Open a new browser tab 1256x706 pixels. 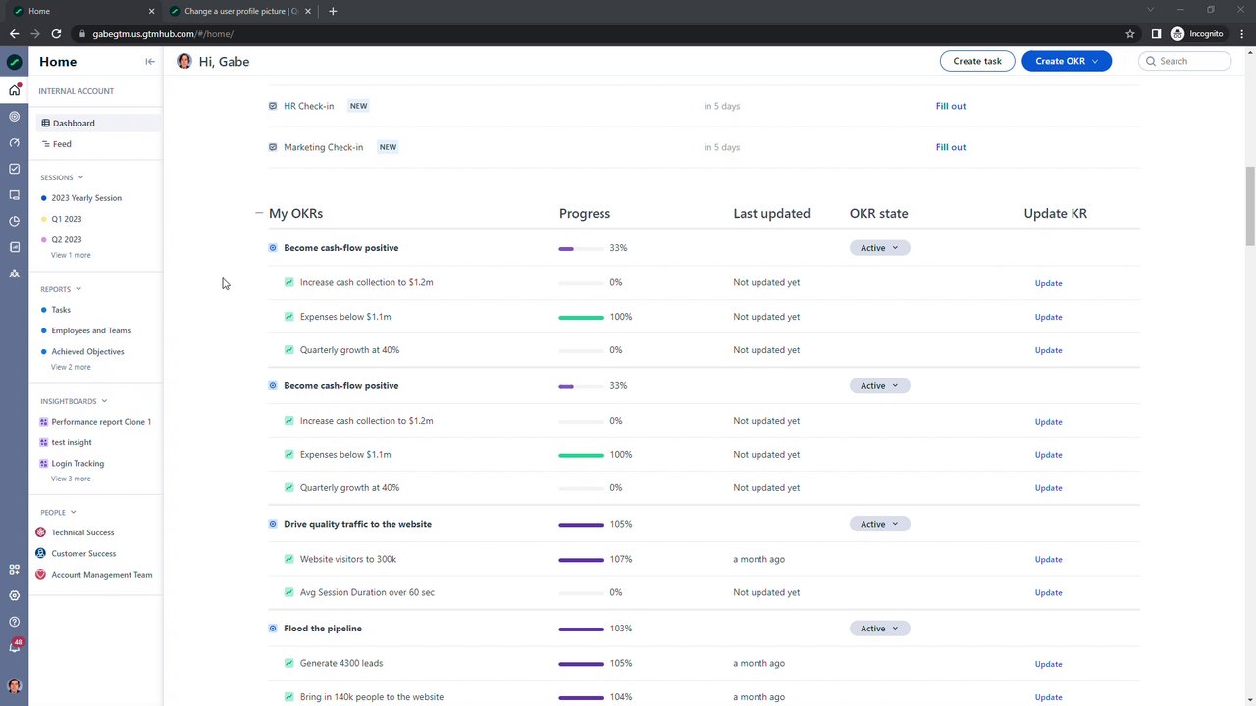(x=333, y=11)
